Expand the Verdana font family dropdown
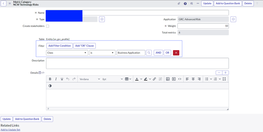The image size is (263, 132). point(90,79)
